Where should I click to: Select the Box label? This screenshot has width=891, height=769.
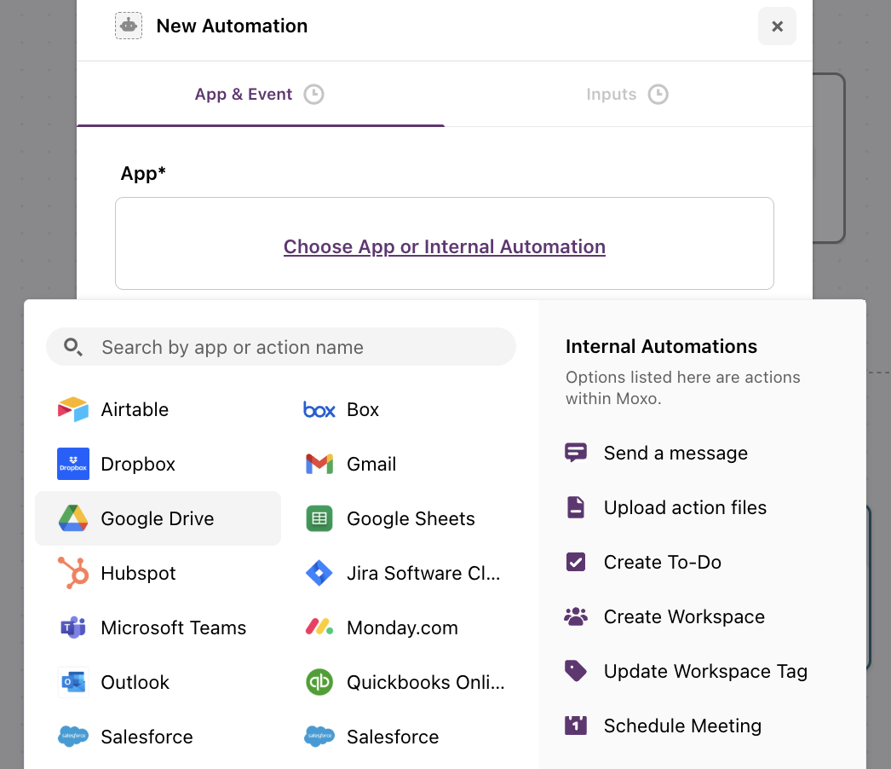pos(363,409)
